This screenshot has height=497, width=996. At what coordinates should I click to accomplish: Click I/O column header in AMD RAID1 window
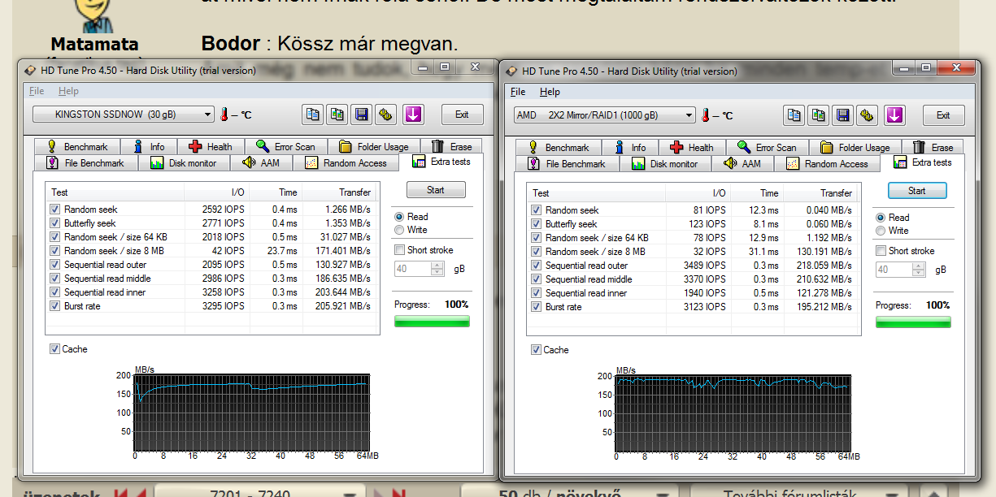click(x=698, y=193)
